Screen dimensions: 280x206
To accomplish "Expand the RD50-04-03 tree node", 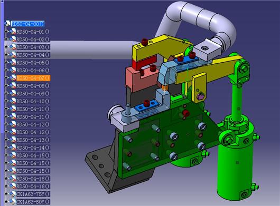I will tap(6, 47).
